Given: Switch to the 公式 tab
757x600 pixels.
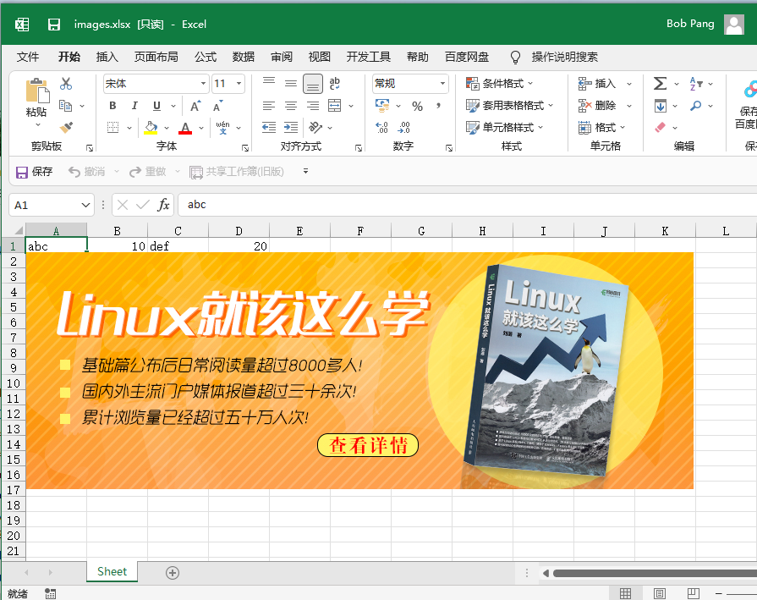Looking at the screenshot, I should [206, 57].
